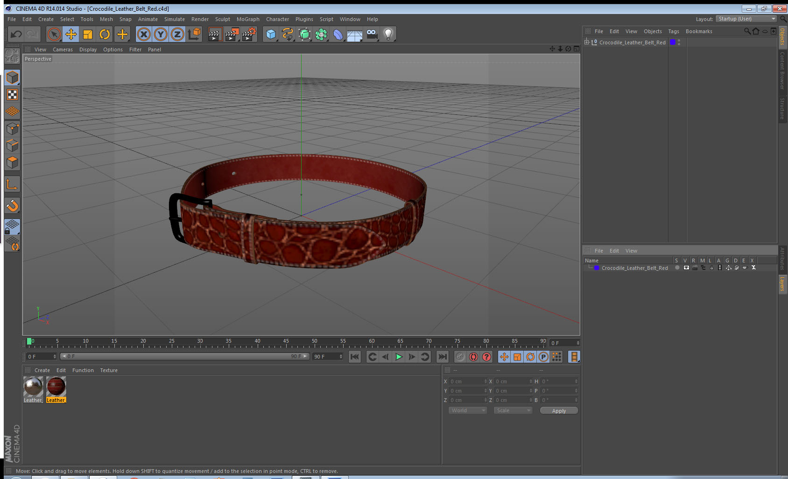Add a Light object
This screenshot has height=479, width=788.
pos(388,34)
